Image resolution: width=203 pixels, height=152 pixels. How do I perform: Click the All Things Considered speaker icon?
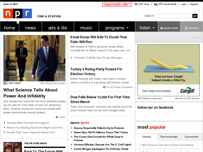tap(104, 87)
